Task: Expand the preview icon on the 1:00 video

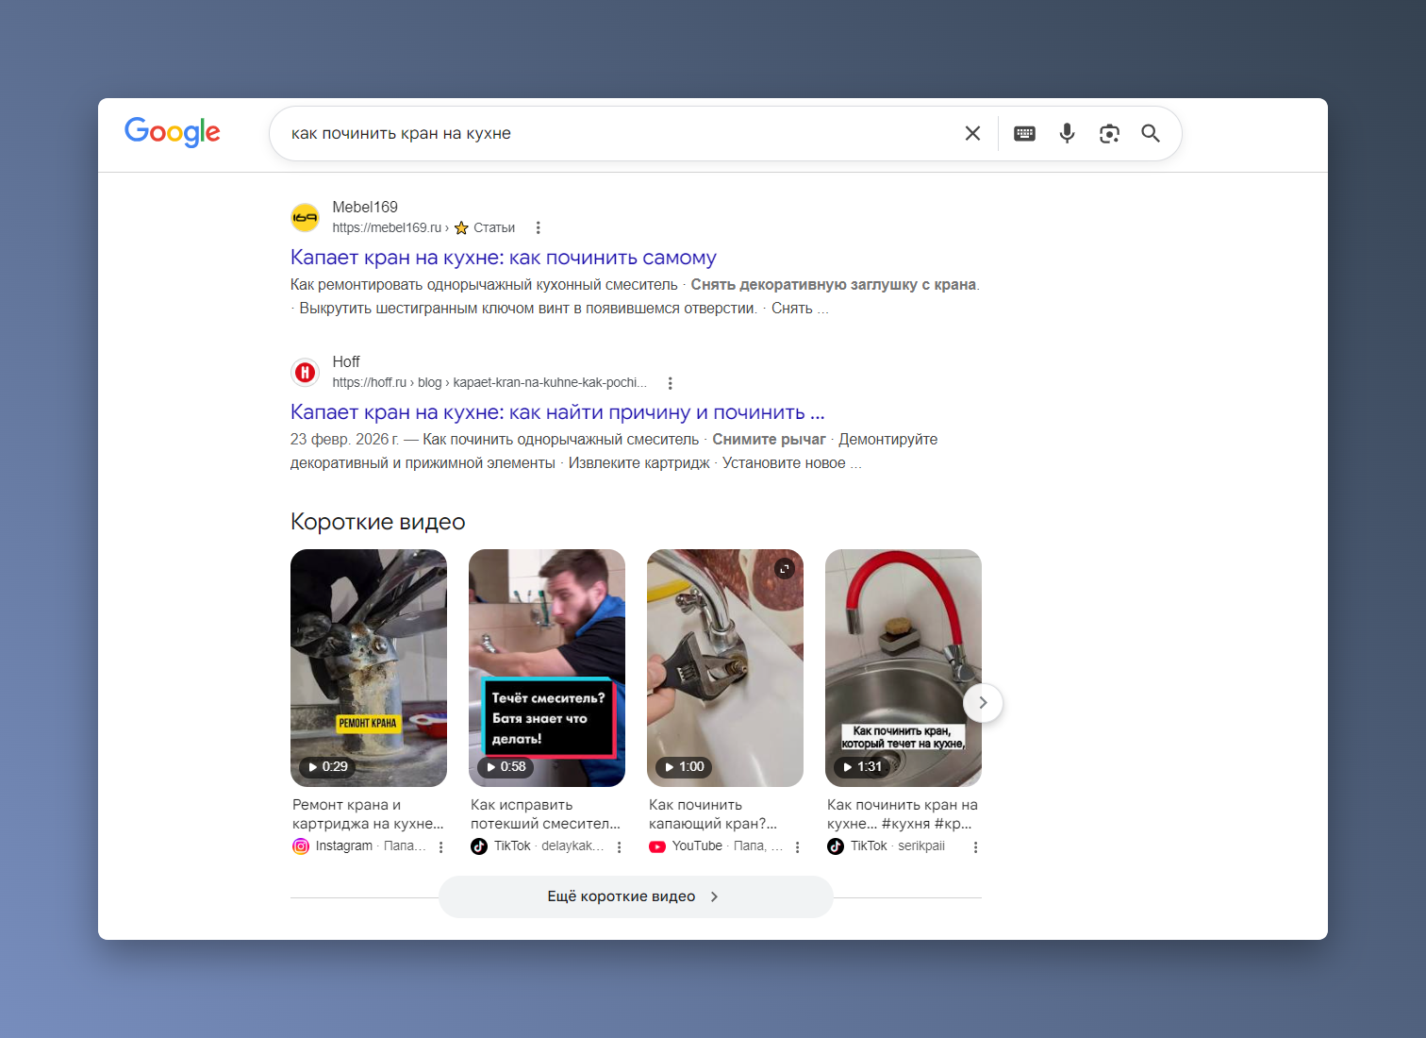Action: click(x=785, y=569)
